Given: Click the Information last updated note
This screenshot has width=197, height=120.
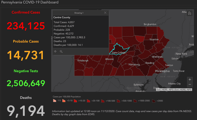Looking at the screenshot, I should point(122,113).
